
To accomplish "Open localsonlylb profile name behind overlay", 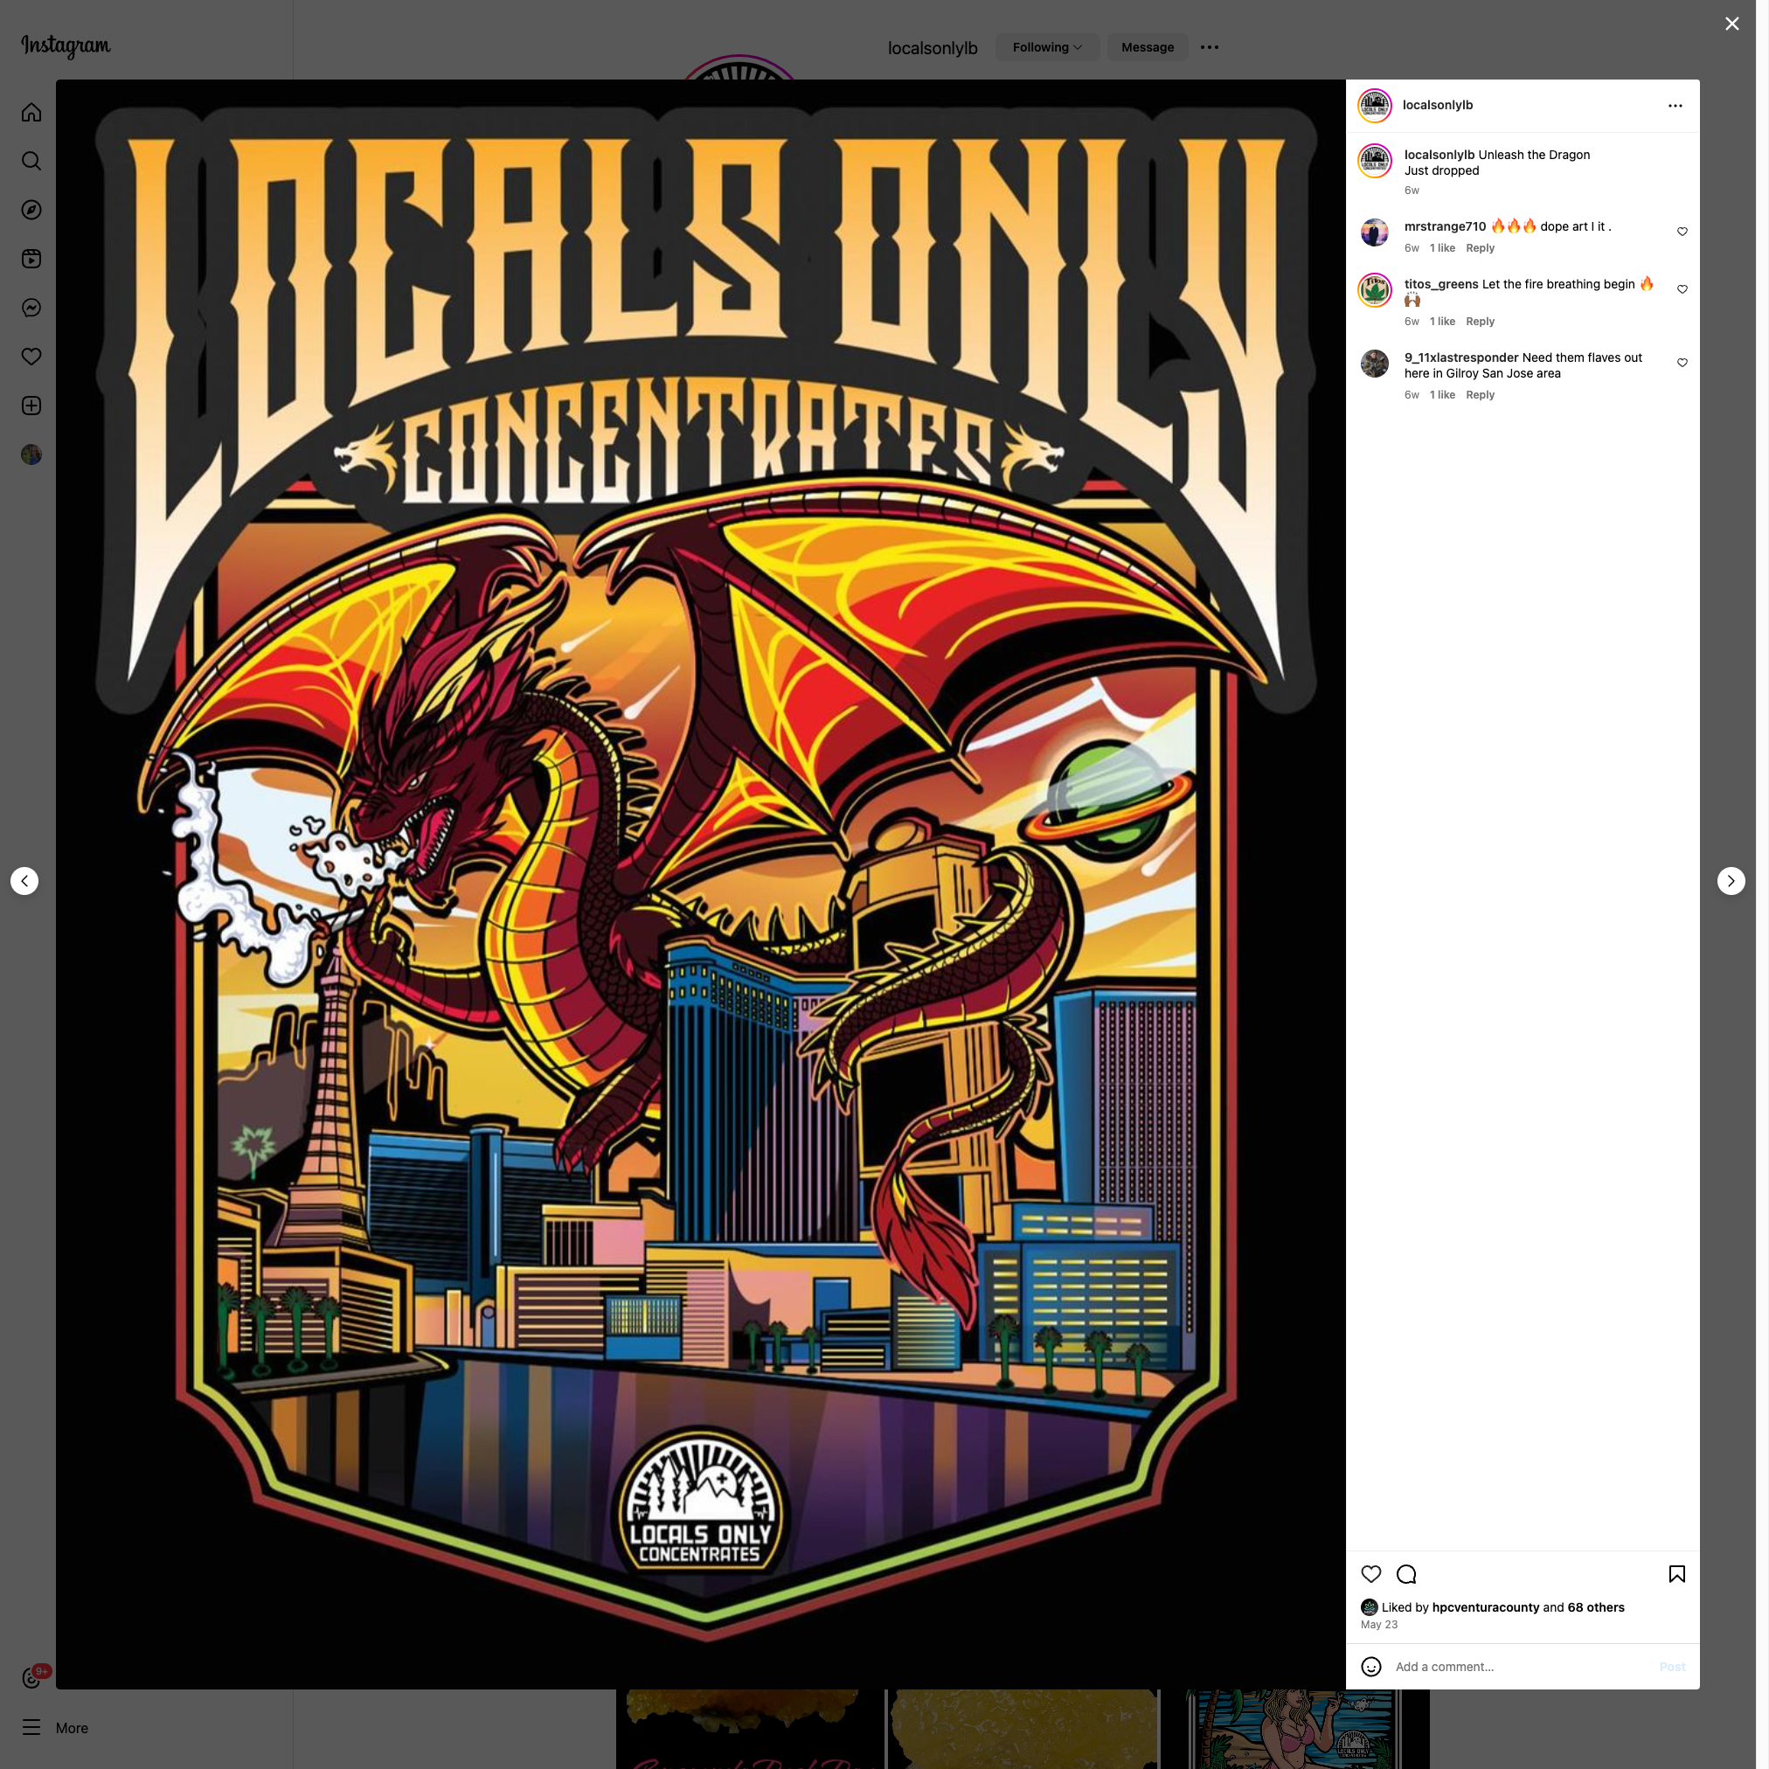I will click(932, 49).
